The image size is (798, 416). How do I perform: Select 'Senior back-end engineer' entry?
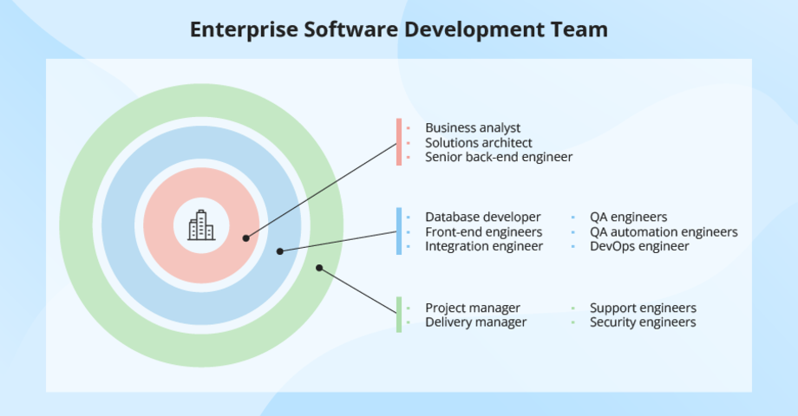click(x=499, y=157)
